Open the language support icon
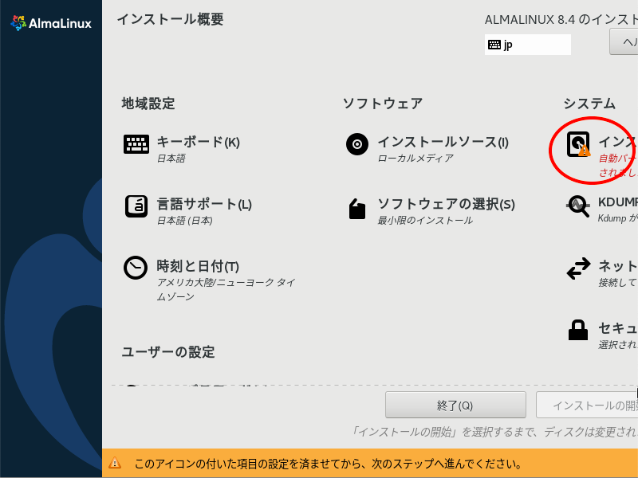 [136, 206]
